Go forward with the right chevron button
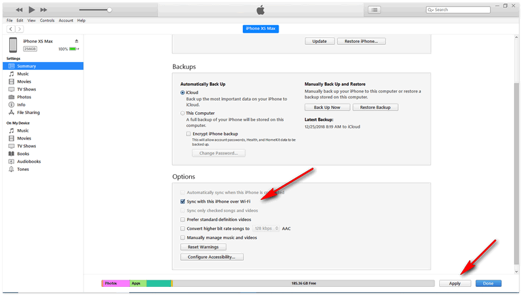The image size is (522, 296). [20, 29]
